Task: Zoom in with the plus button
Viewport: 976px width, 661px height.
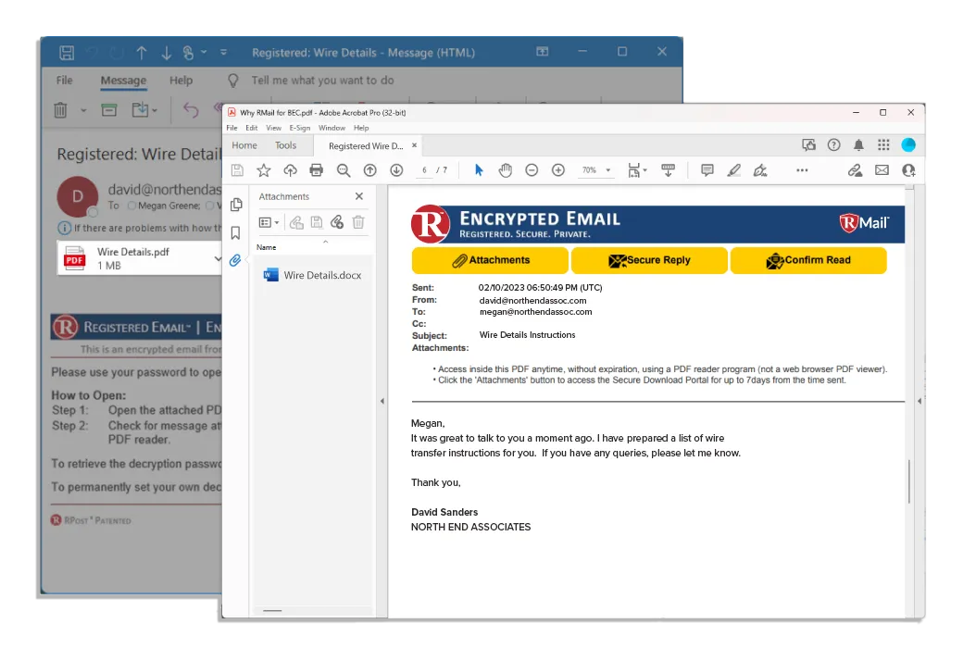Action: (x=558, y=170)
